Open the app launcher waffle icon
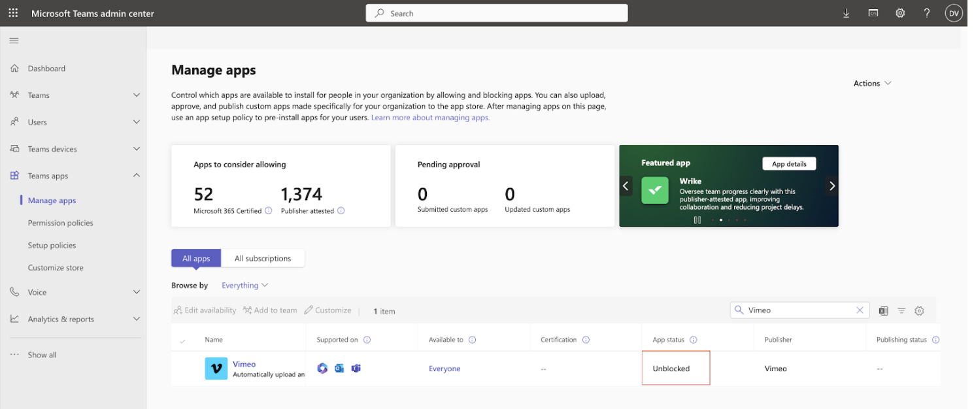The width and height of the screenshot is (974, 409). [13, 13]
